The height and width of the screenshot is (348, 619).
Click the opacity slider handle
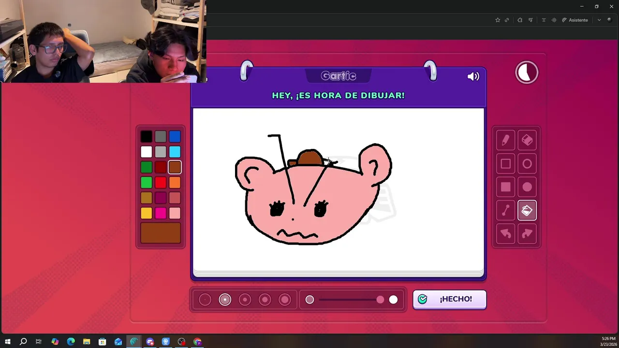tap(380, 300)
